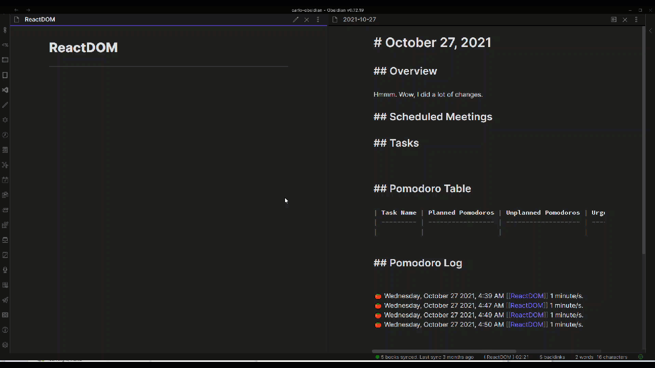Click the ReactDOM pane title tab
This screenshot has width=655, height=368.
[40, 19]
